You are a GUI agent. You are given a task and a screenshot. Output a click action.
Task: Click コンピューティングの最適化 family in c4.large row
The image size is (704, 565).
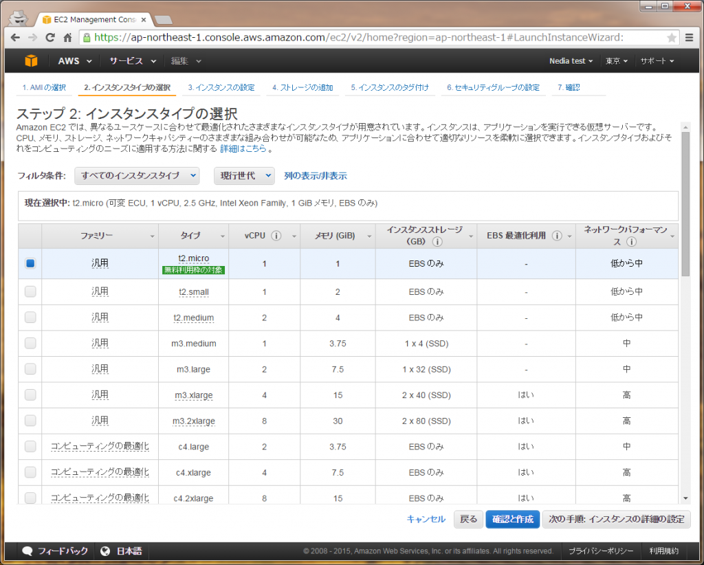point(100,447)
